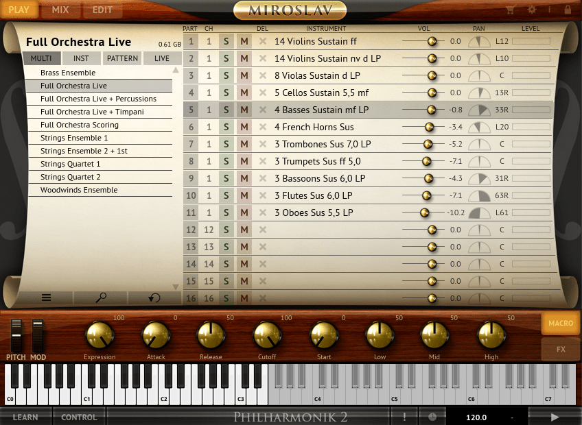Open the preset search magnifier
The height and width of the screenshot is (425, 582).
(101, 297)
